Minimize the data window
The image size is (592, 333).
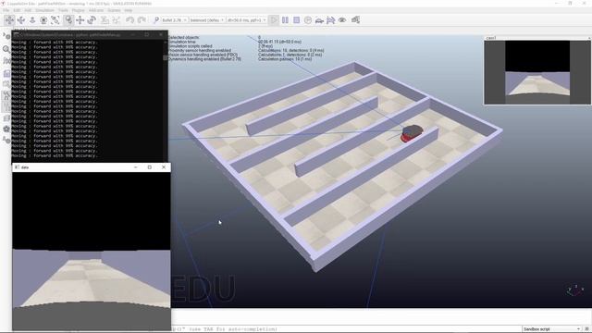pos(136,167)
